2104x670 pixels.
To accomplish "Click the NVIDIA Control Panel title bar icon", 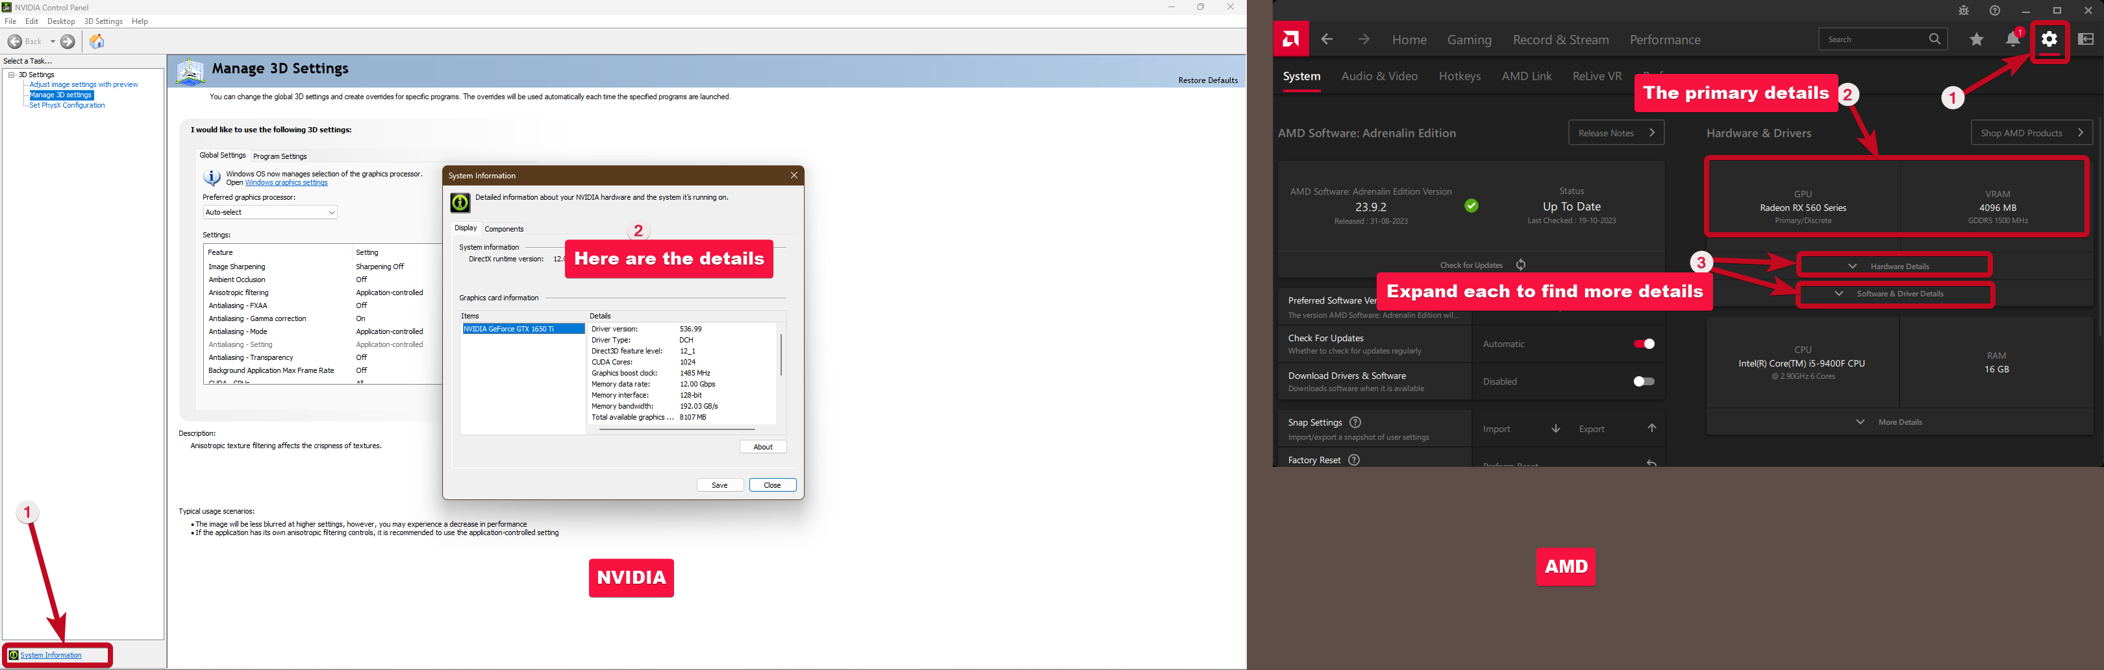I will pyautogui.click(x=6, y=6).
